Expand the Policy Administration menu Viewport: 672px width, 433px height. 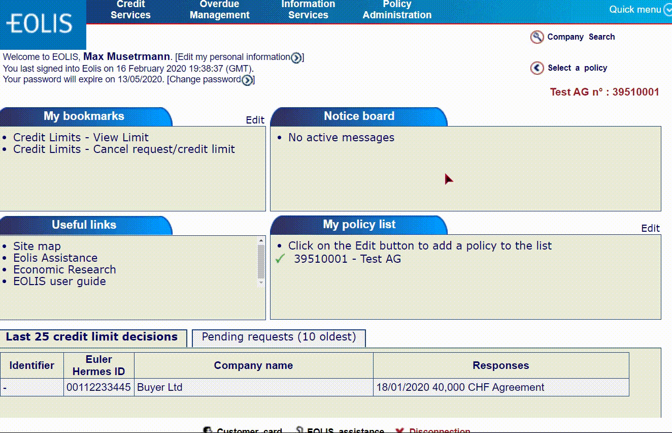coord(397,10)
